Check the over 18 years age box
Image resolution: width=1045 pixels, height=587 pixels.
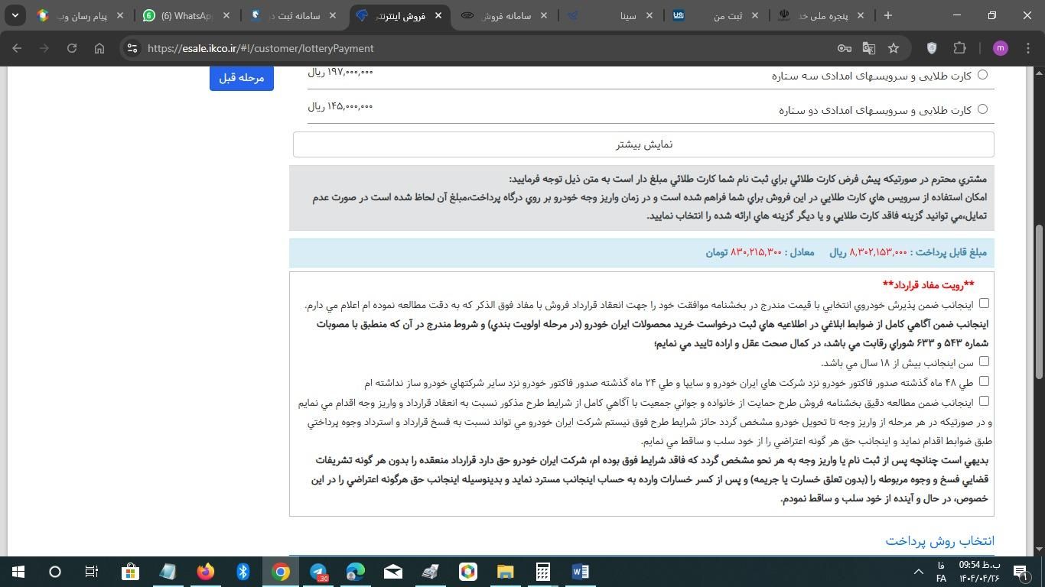point(984,362)
